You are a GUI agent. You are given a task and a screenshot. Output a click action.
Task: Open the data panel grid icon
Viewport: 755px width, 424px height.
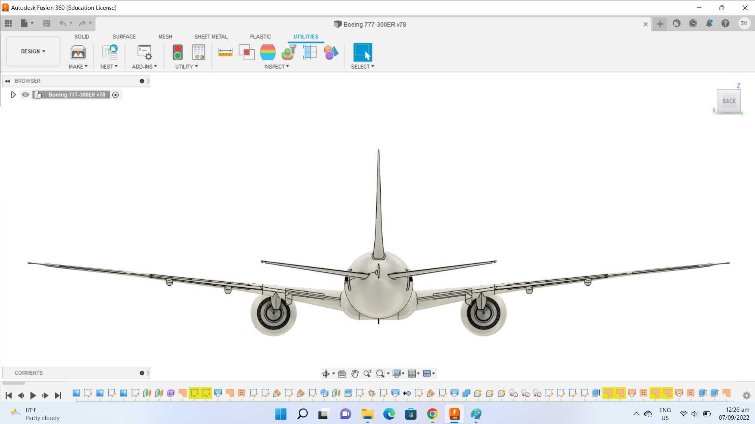(8, 24)
